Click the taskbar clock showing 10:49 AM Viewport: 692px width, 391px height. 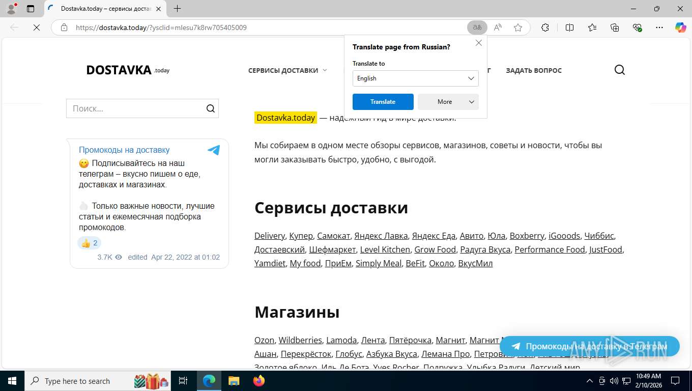[x=648, y=381]
